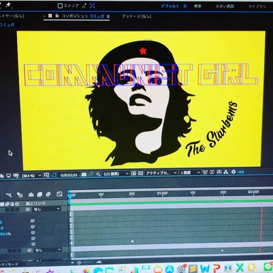The image size is (273, 273).
Task: Toggle hide shy layers icon in timeline
Action: [31, 194]
